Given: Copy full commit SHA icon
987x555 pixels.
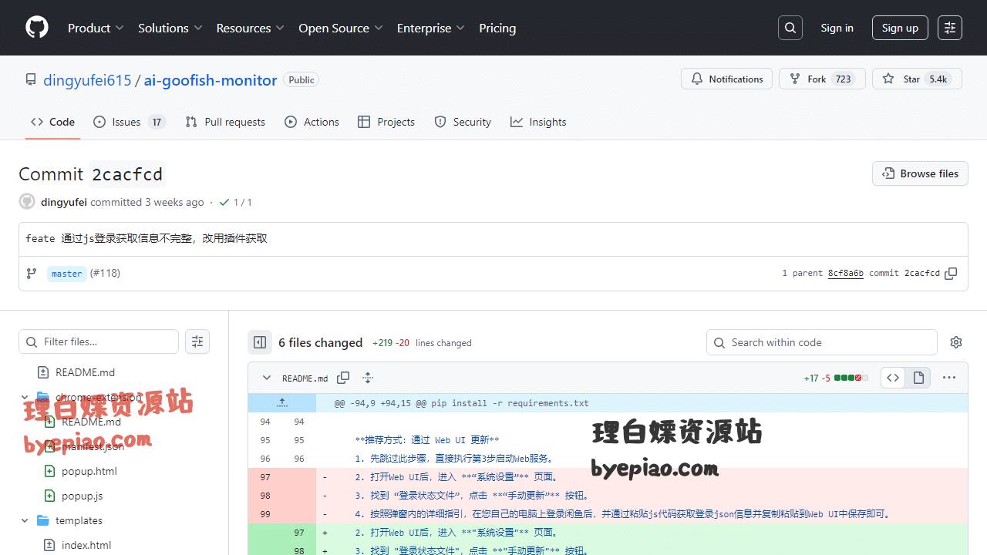Looking at the screenshot, I should click(x=951, y=274).
